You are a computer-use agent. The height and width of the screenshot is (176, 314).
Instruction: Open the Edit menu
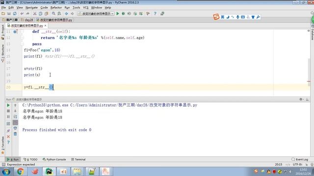click(11, 8)
